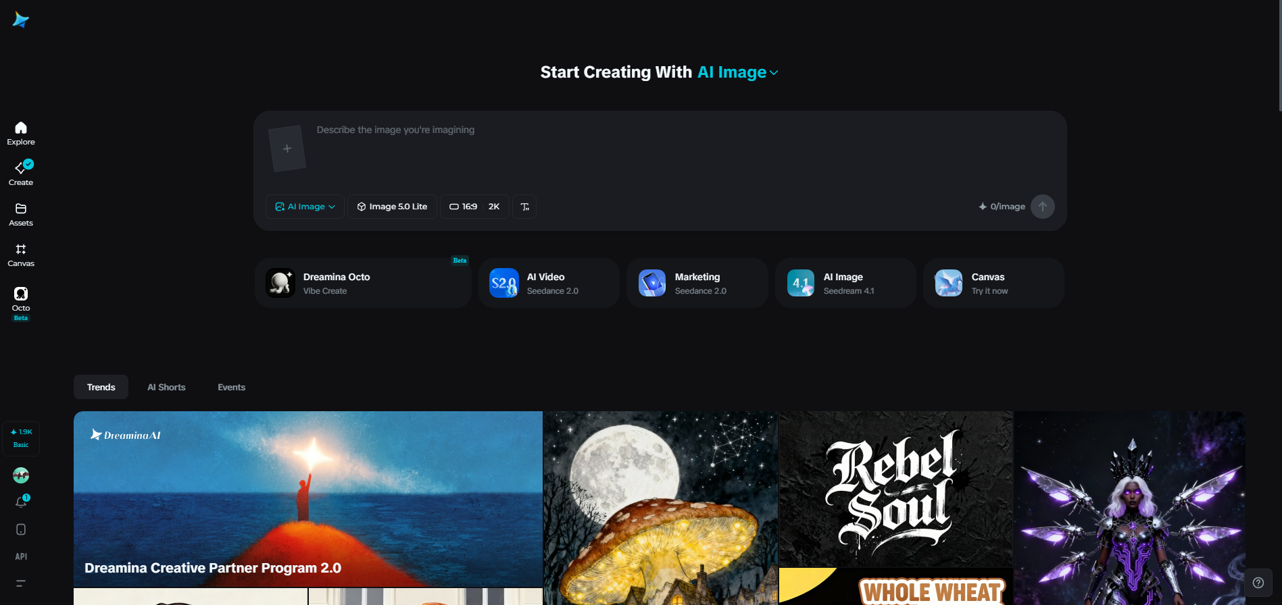This screenshot has width=1282, height=605.
Task: Click the text tool icon in prompt bar
Action: click(x=524, y=207)
